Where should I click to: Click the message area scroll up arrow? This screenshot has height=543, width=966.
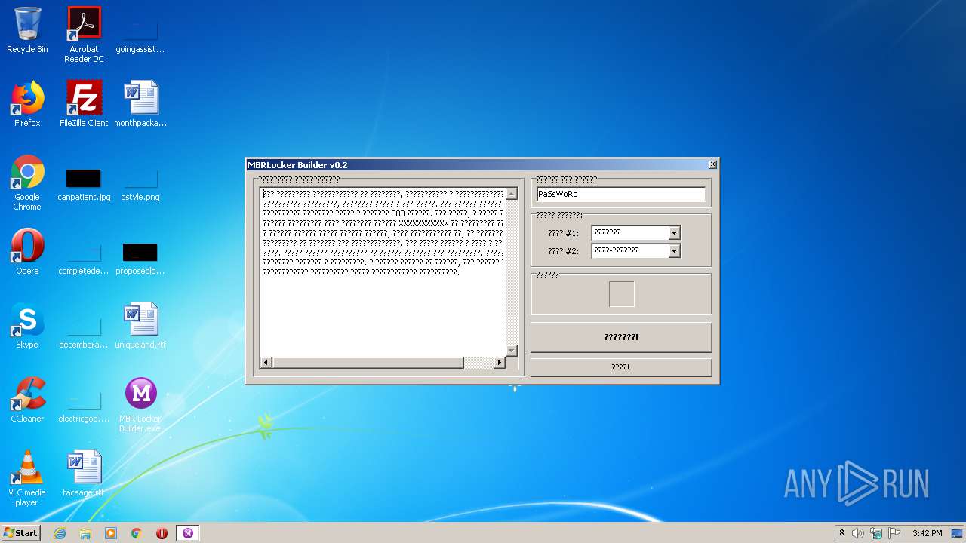pos(512,194)
